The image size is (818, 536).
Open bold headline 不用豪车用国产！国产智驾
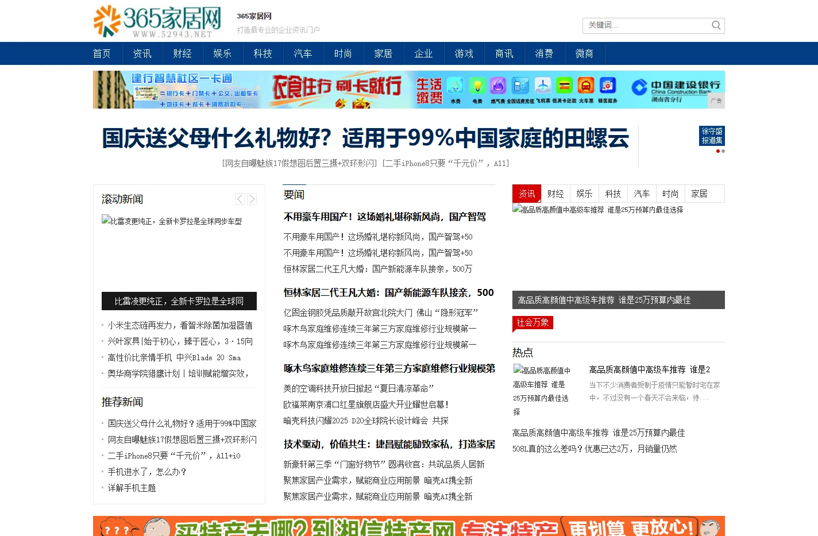(385, 217)
